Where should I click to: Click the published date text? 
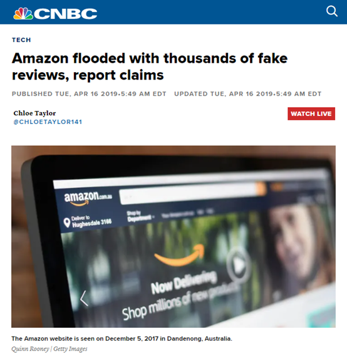[89, 94]
